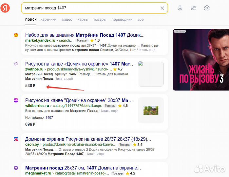Screen dimensions: 229x177
Task: Open the все tab
Action: 141,19
